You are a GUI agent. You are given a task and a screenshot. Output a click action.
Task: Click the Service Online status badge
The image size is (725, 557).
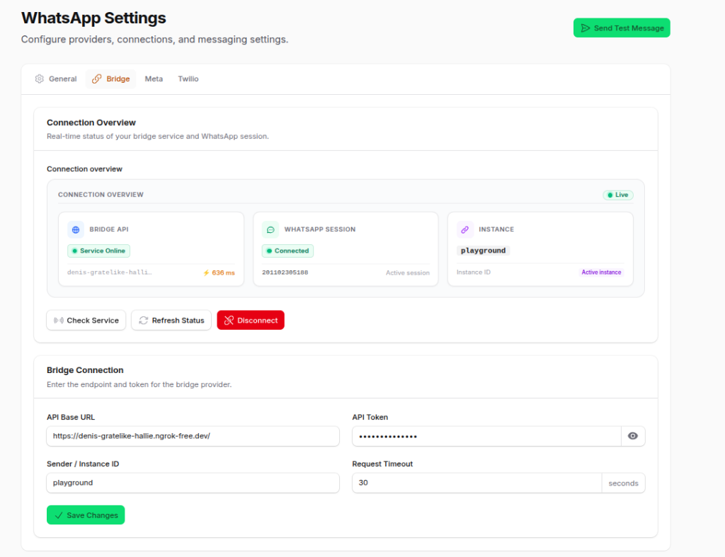98,251
